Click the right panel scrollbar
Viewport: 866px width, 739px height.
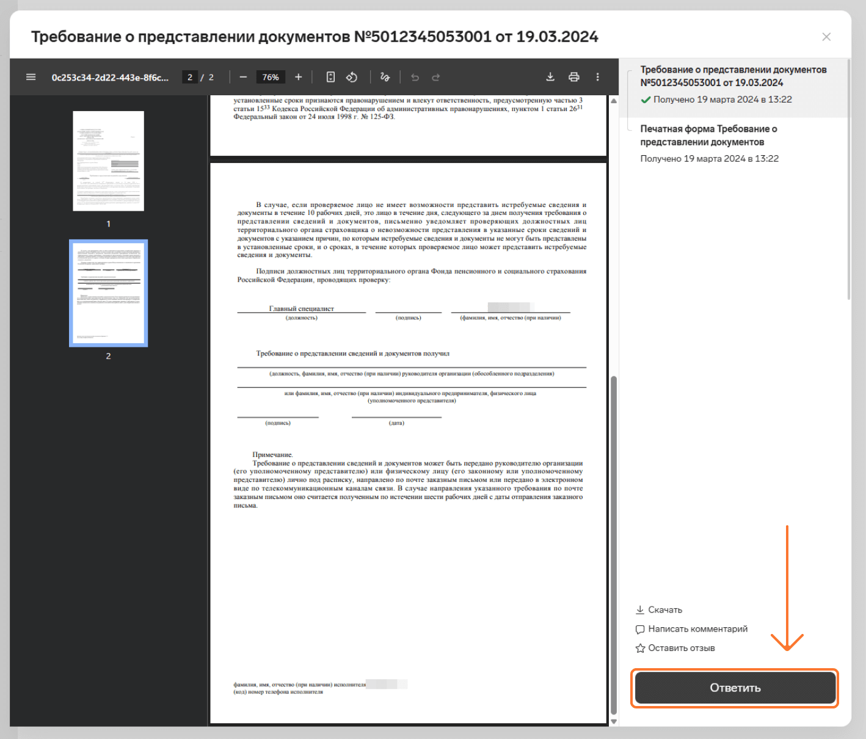(x=849, y=180)
